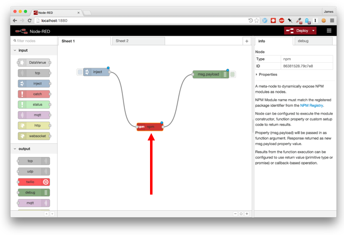Zoom in the flow canvas
The width and height of the screenshot is (344, 235).
point(247,214)
